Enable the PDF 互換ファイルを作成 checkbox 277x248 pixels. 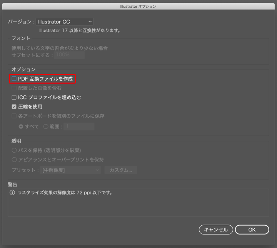14,79
